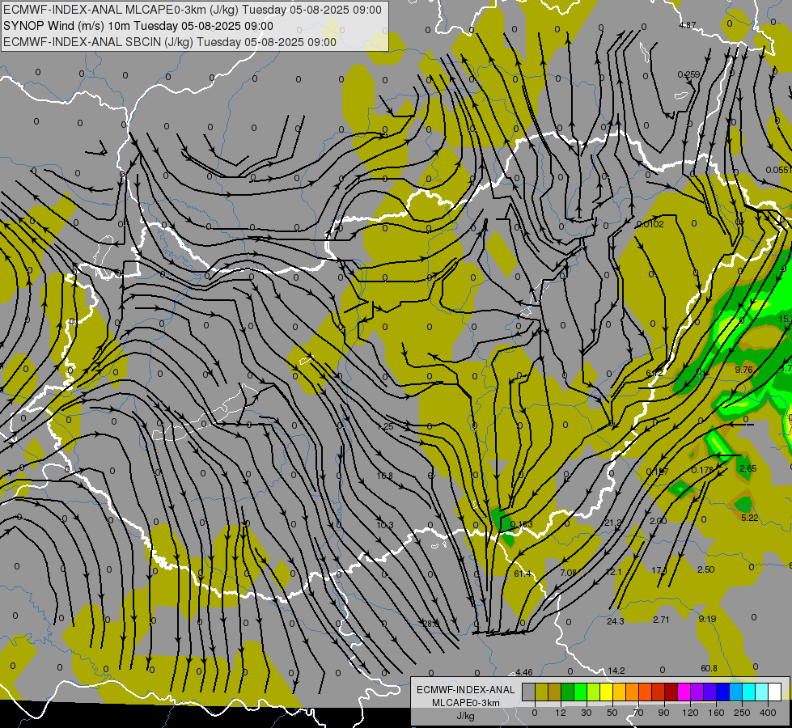Click the legend scale value 70
This screenshot has width=792, height=728.
(x=638, y=713)
